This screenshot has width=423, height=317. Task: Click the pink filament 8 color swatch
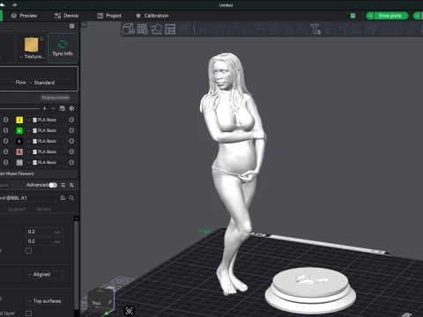(19, 151)
